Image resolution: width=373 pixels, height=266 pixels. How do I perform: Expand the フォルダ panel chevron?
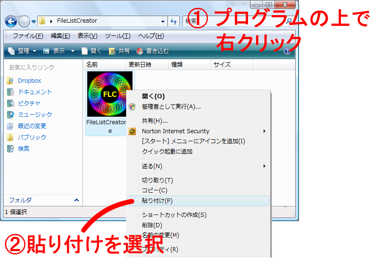[x=76, y=200]
